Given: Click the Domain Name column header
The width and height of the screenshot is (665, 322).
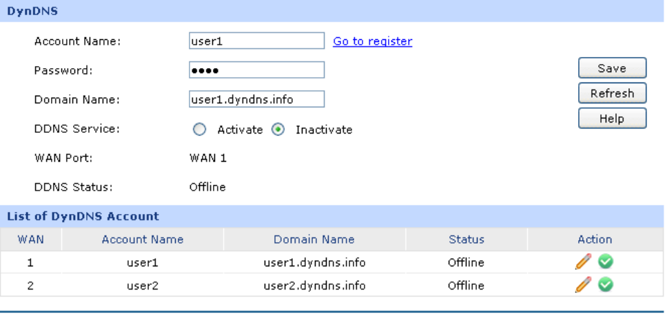Looking at the screenshot, I should point(314,239).
